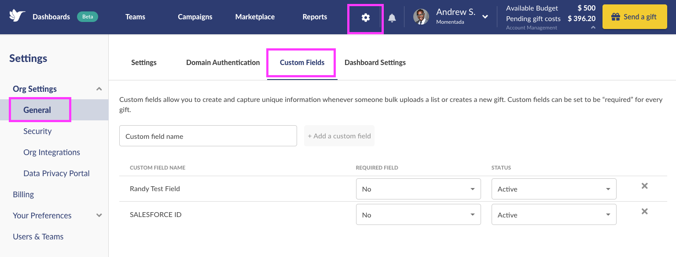Click the Randy Test Field name
676x257 pixels.
click(155, 188)
